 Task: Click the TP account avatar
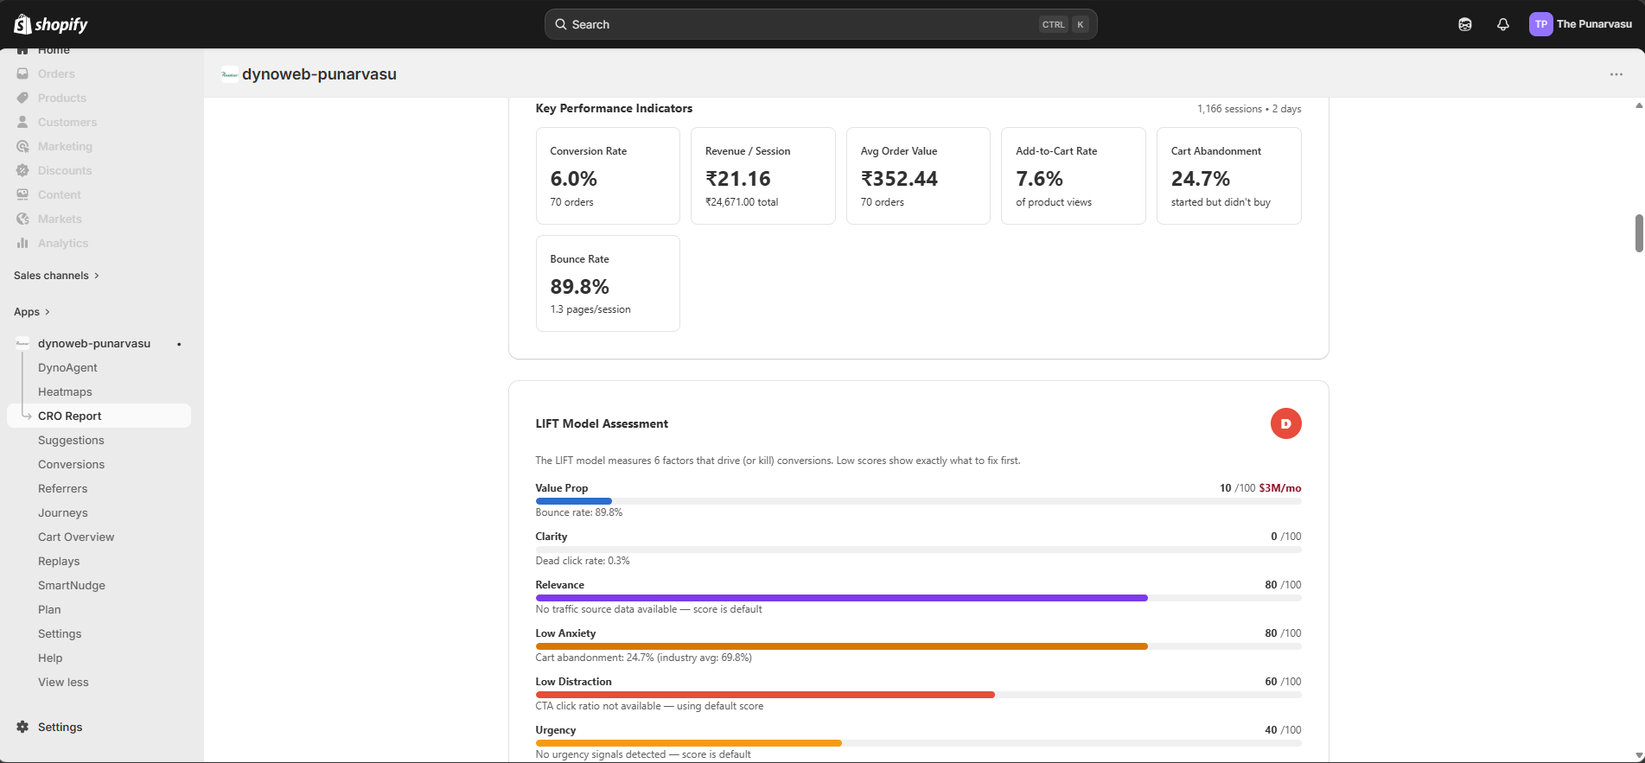click(1540, 24)
